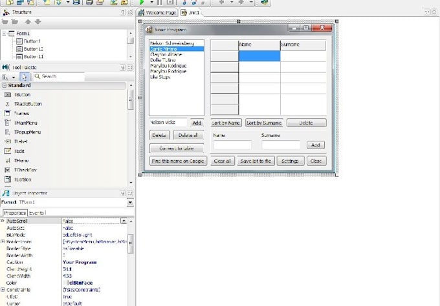Open the dropdown arrow beside Run
The width and height of the screenshot is (440, 306).
pyautogui.click(x=152, y=2)
